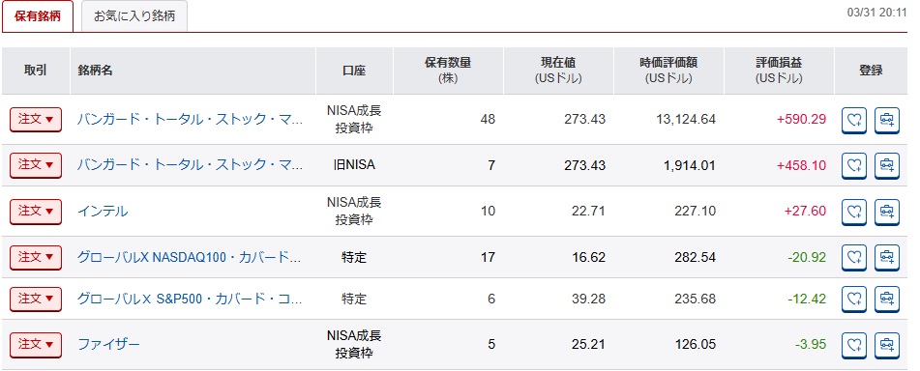The height and width of the screenshot is (371, 920).
Task: Open the 注文 dropdown for ファイザー
Action: pos(36,345)
